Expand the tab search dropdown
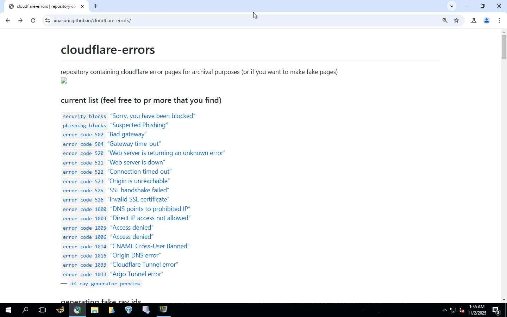 [x=452, y=6]
